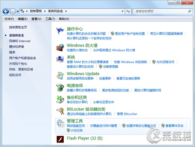Select 硬件和声音 in sidebar
The height and width of the screenshot is (147, 195).
point(17,47)
